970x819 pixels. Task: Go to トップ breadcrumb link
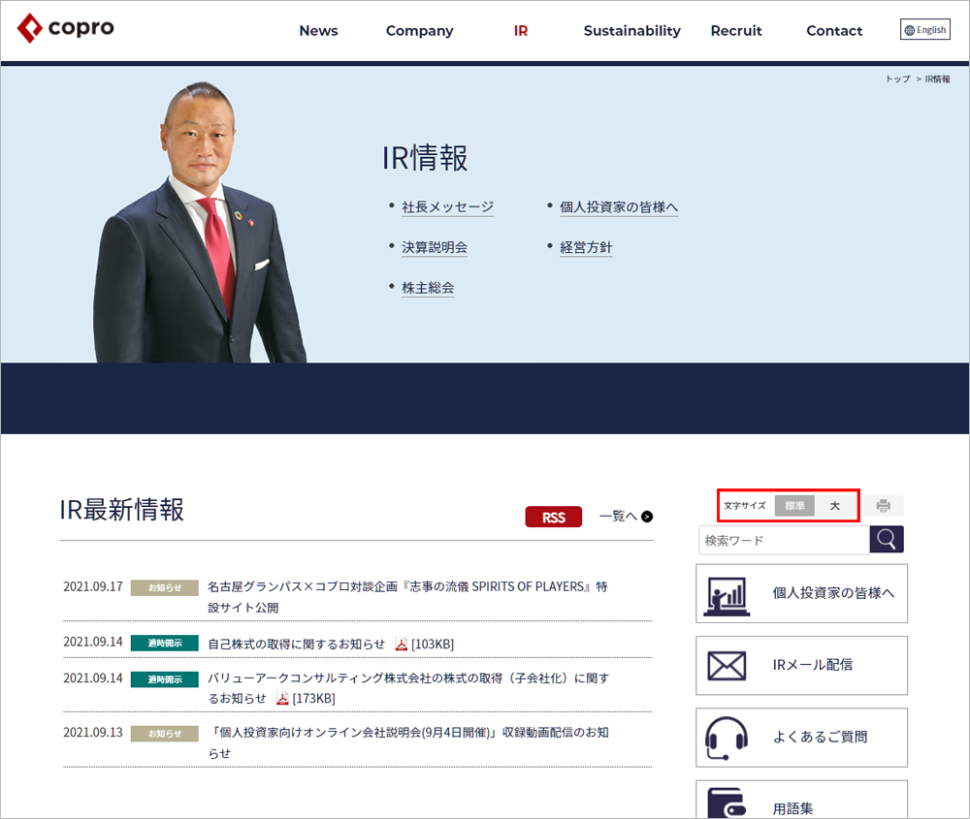point(897,79)
